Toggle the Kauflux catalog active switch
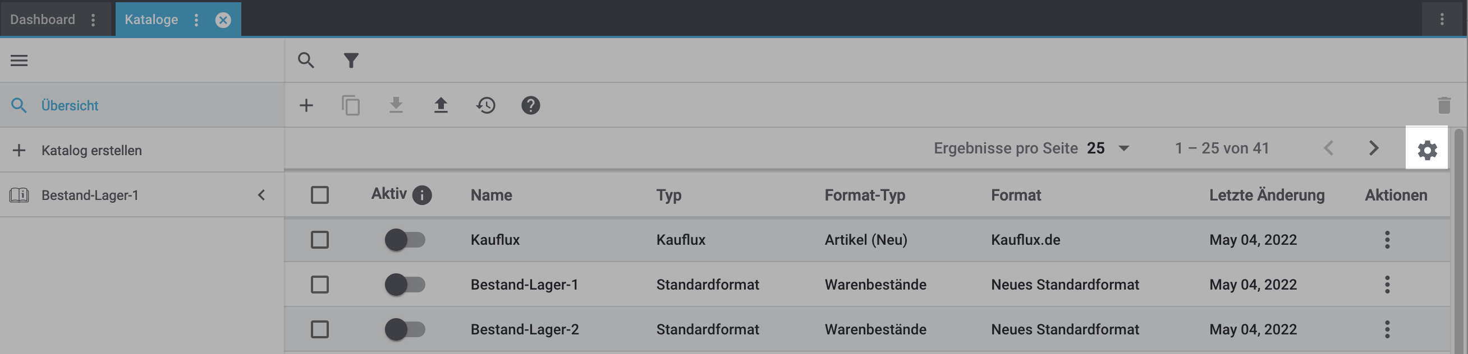1468x354 pixels. (405, 240)
